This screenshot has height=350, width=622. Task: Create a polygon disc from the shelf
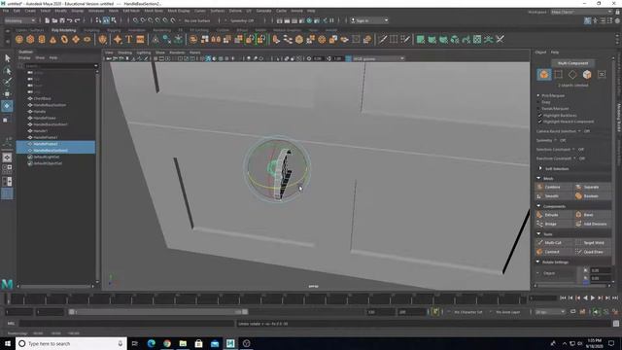(x=86, y=39)
